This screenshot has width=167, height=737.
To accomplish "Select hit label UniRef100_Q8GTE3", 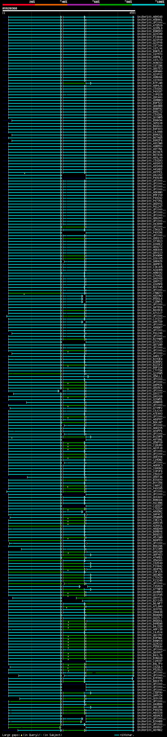I will (x=150, y=69).
